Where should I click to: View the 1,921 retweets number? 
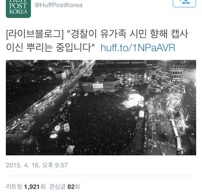tap(32, 187)
